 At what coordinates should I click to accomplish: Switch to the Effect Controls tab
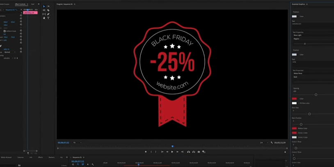(20, 4)
